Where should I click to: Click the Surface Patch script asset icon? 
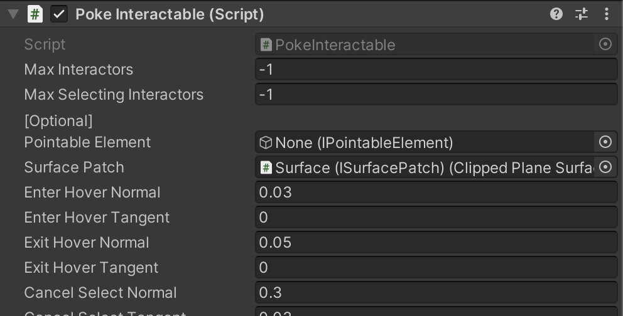(x=266, y=167)
